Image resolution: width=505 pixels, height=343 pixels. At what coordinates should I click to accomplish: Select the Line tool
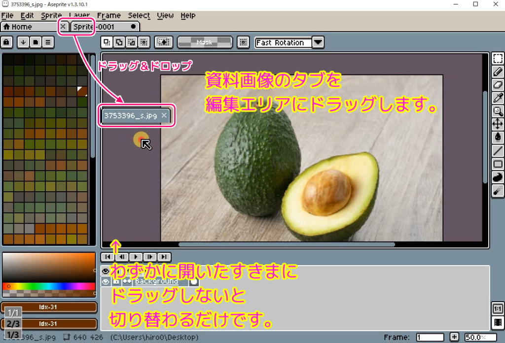click(498, 150)
